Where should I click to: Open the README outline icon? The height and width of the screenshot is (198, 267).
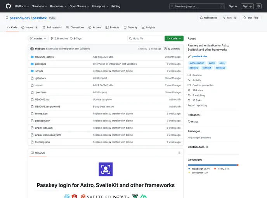(179, 153)
